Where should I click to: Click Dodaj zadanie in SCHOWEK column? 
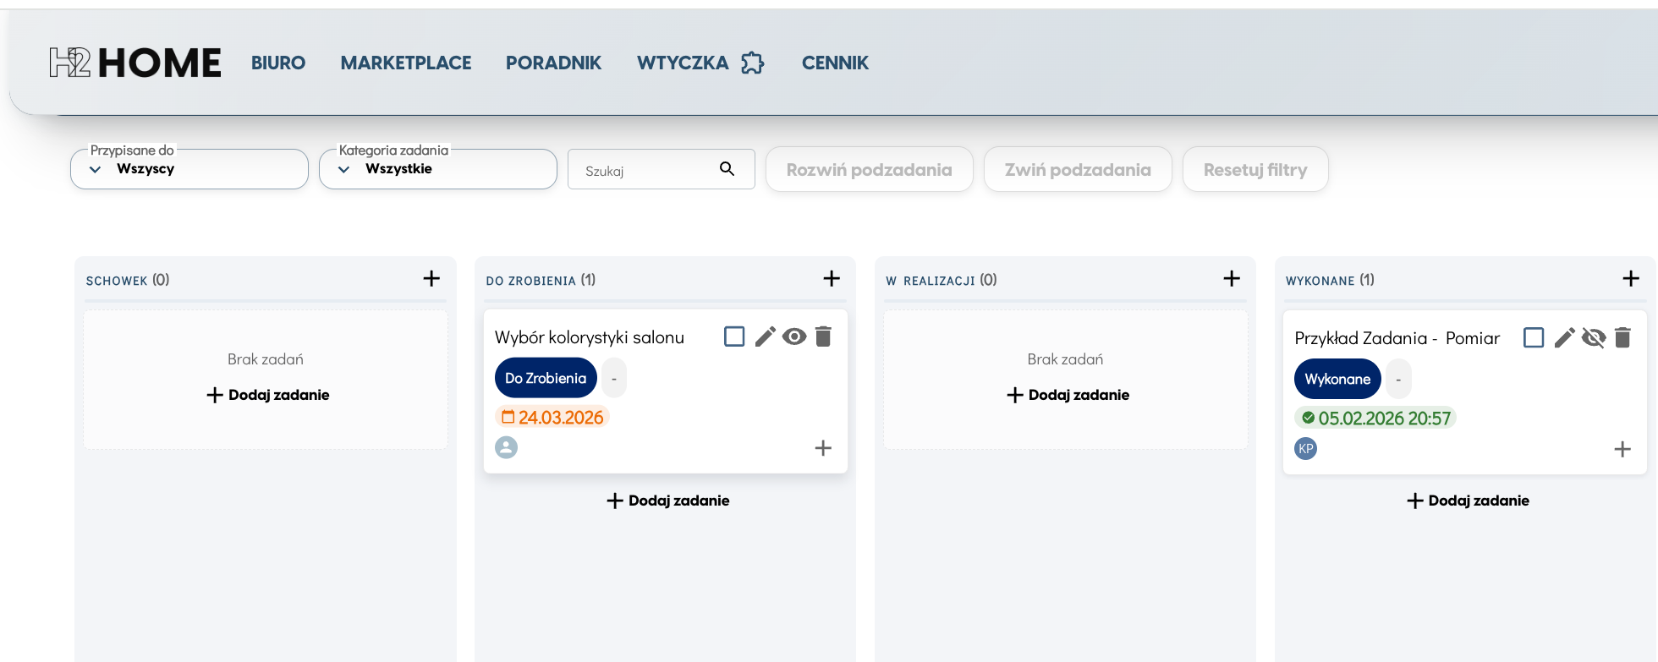(268, 395)
